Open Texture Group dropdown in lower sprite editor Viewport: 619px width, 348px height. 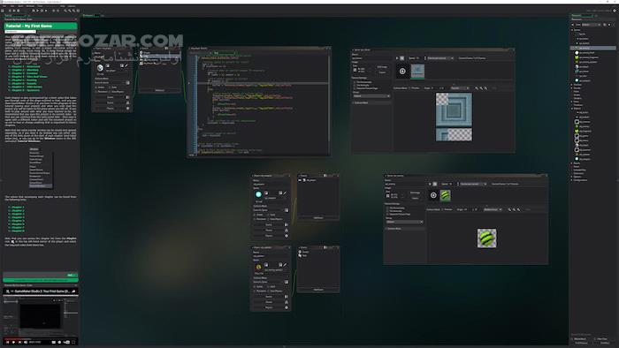pos(404,222)
